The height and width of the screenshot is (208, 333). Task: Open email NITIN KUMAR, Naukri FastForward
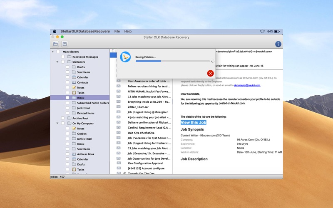tap(149, 92)
